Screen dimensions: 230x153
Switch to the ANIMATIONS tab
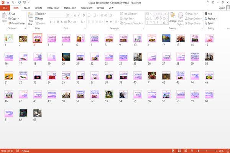[70, 8]
